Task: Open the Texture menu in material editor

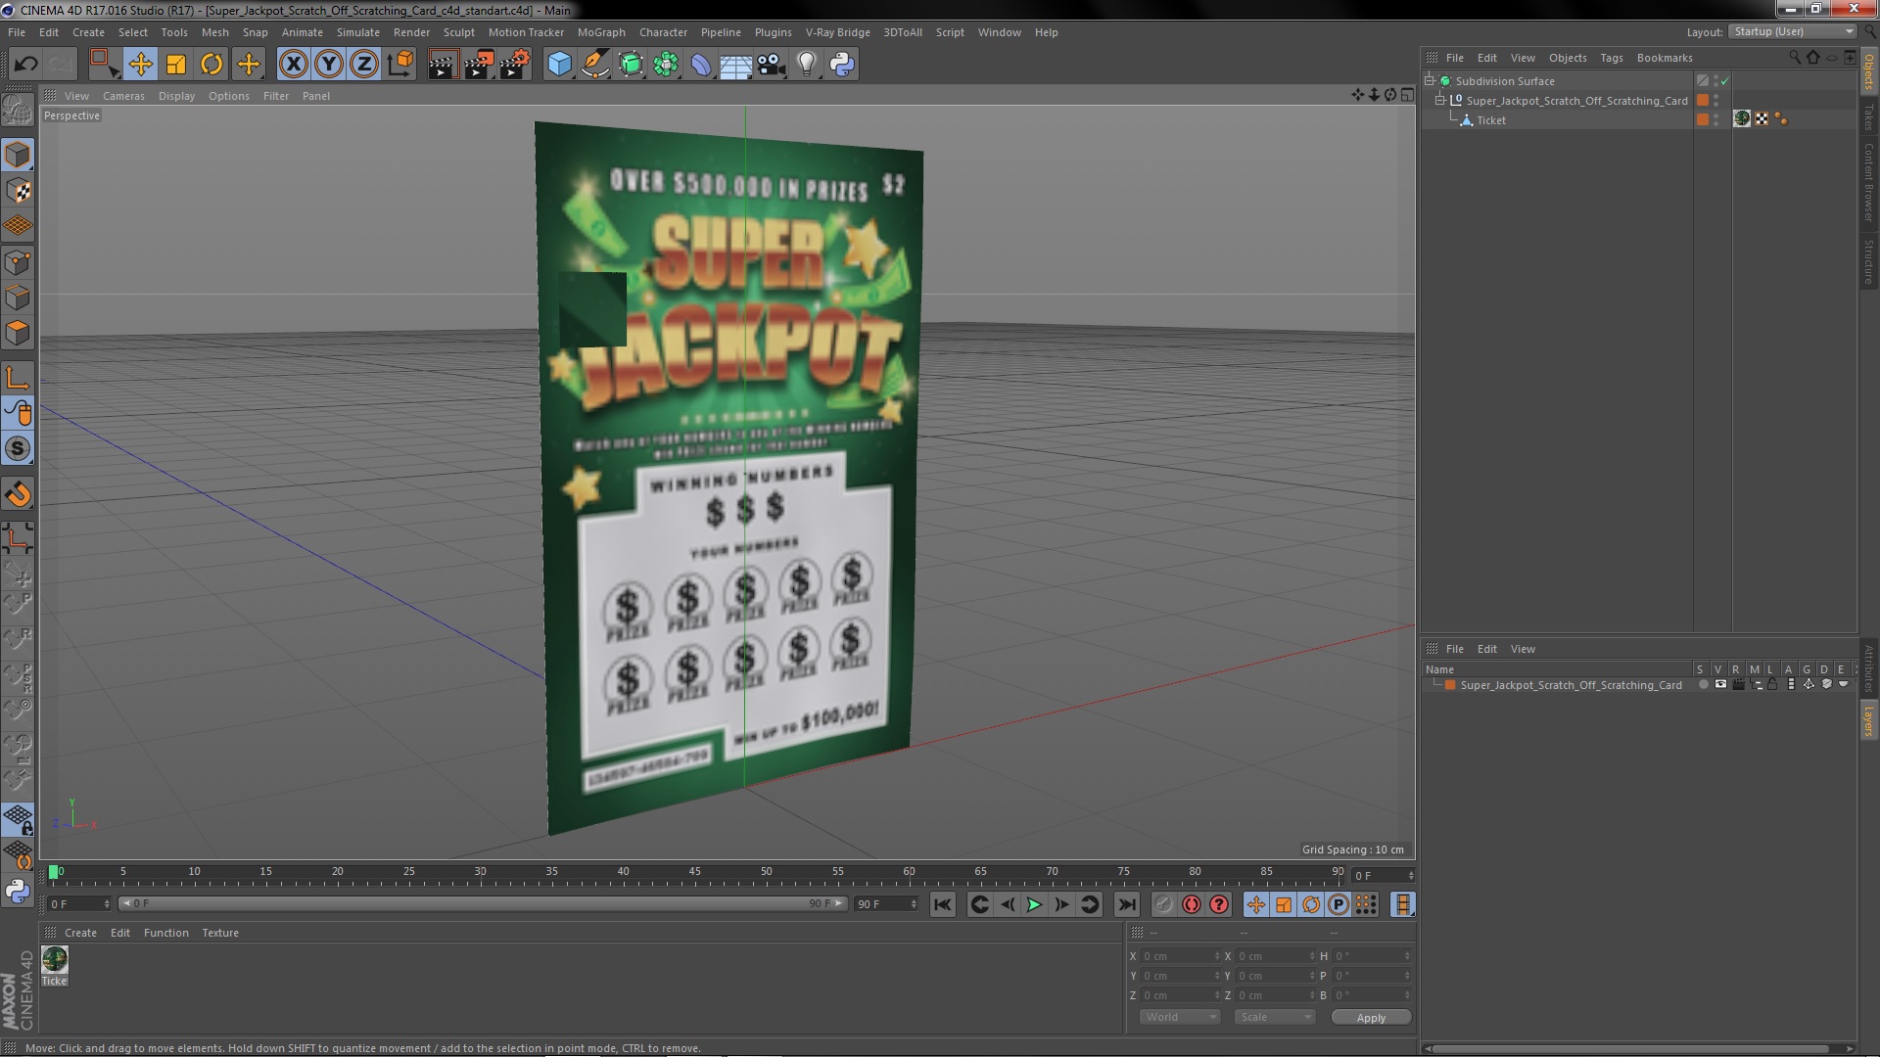Action: point(219,932)
